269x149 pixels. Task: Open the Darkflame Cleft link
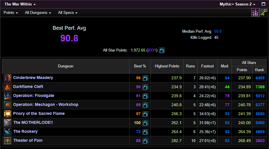[x=28, y=87]
